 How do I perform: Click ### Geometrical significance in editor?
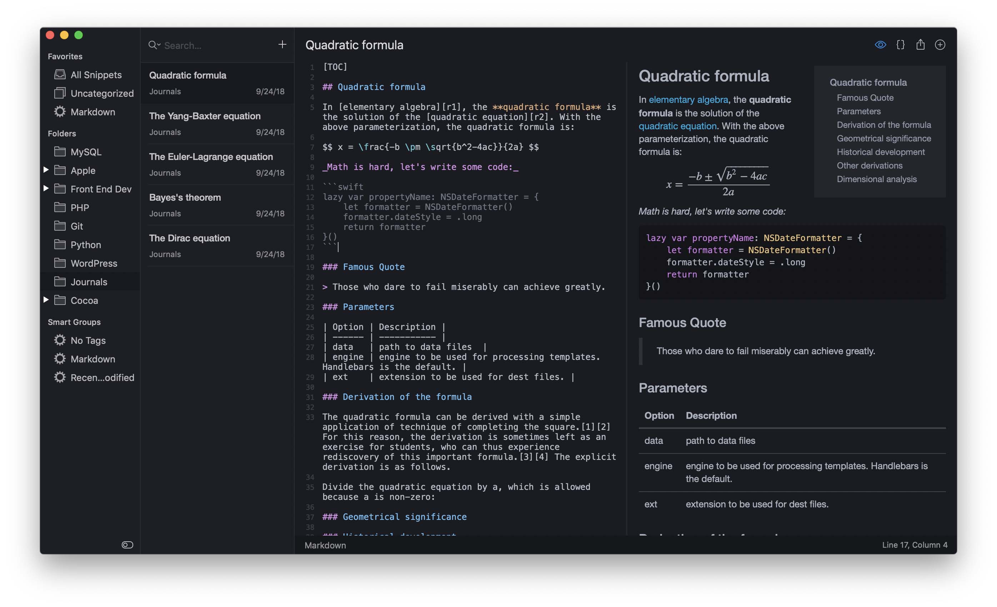pyautogui.click(x=395, y=517)
